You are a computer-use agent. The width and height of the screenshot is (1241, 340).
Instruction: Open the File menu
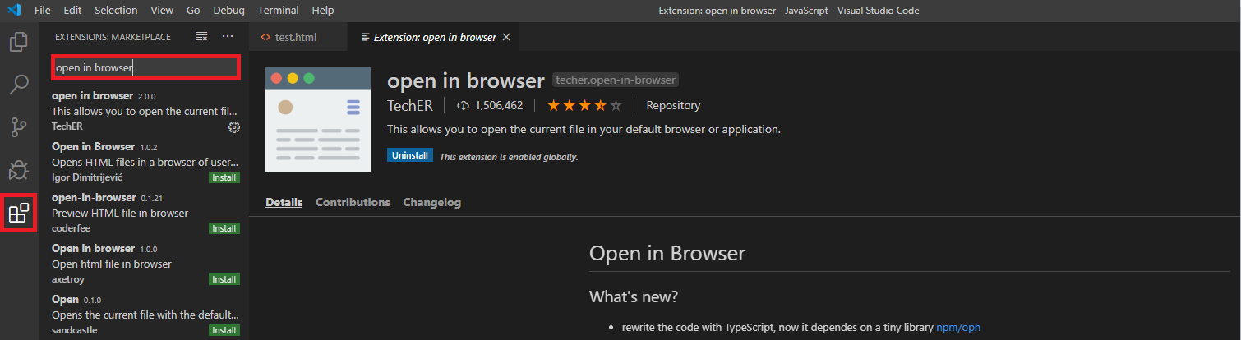click(x=43, y=11)
